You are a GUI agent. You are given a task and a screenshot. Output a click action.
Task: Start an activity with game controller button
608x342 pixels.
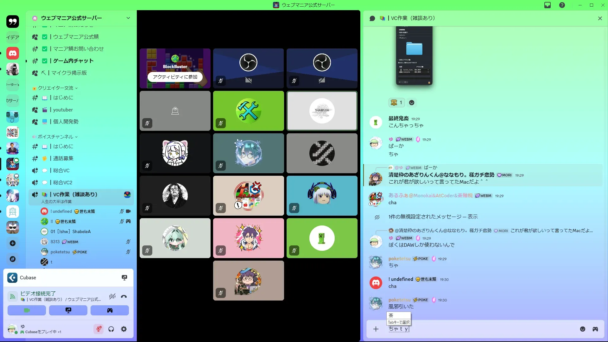click(x=110, y=310)
